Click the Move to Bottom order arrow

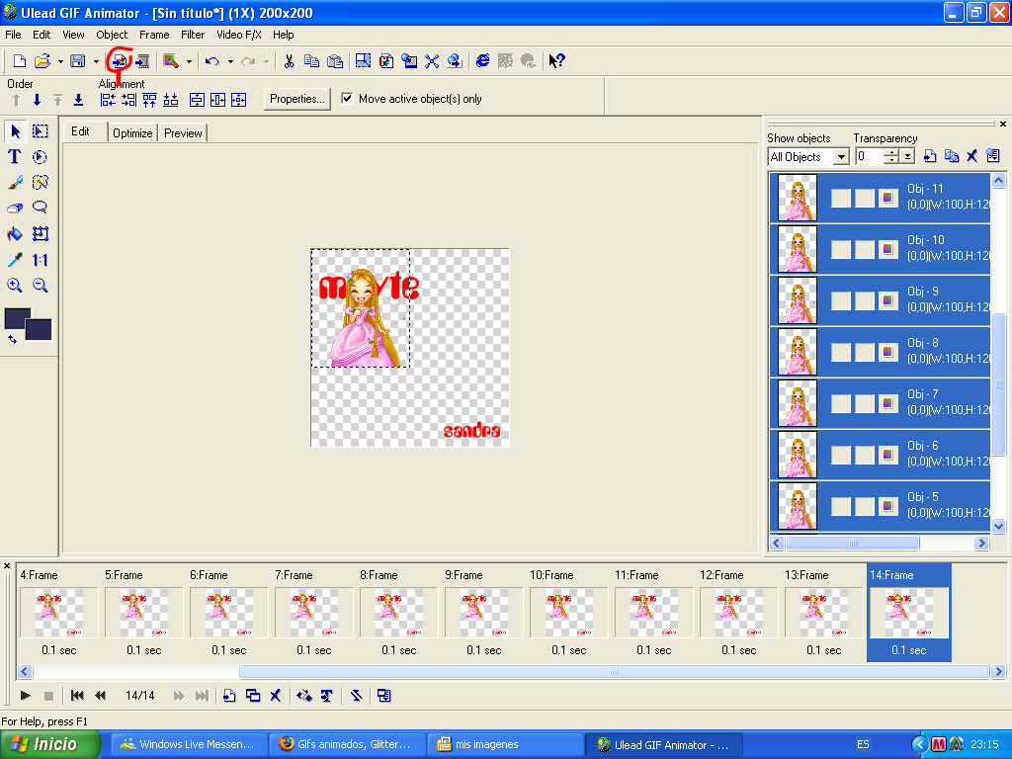pyautogui.click(x=78, y=100)
